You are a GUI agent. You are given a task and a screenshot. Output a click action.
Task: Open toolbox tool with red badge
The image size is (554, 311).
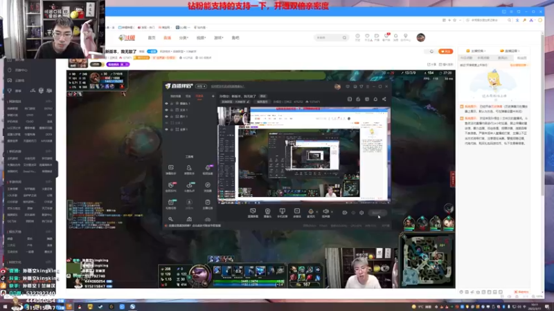171,187
